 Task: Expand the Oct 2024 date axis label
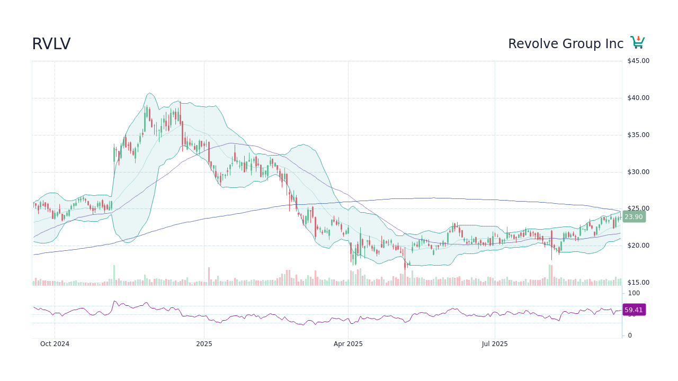pyautogui.click(x=55, y=343)
